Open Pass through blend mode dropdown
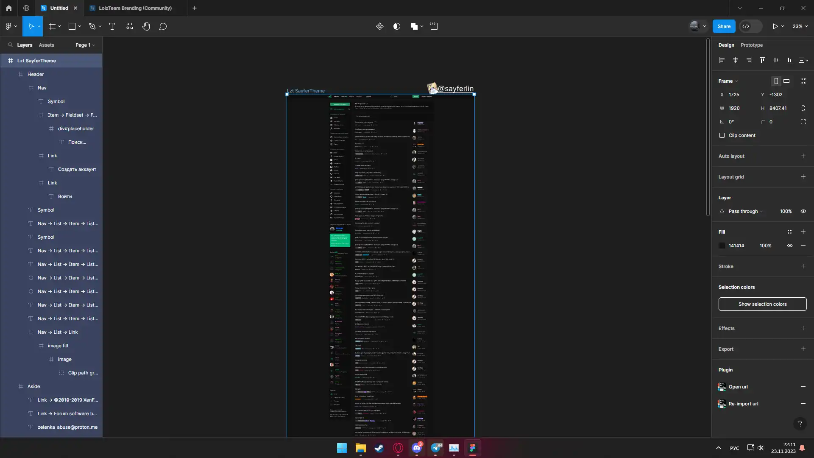This screenshot has height=458, width=814. pos(745,211)
